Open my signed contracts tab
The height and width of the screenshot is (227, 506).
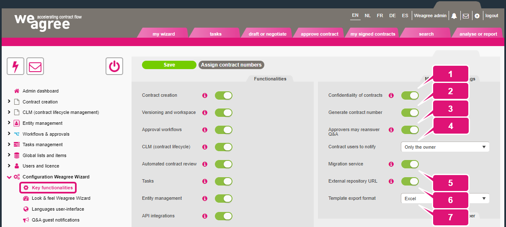[373, 34]
